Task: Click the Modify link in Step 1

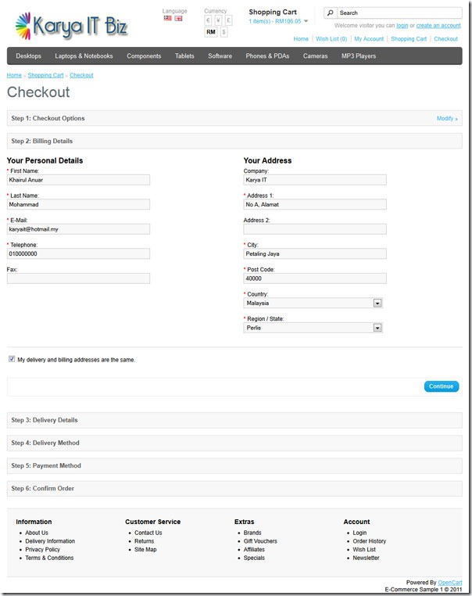Action: tap(447, 119)
